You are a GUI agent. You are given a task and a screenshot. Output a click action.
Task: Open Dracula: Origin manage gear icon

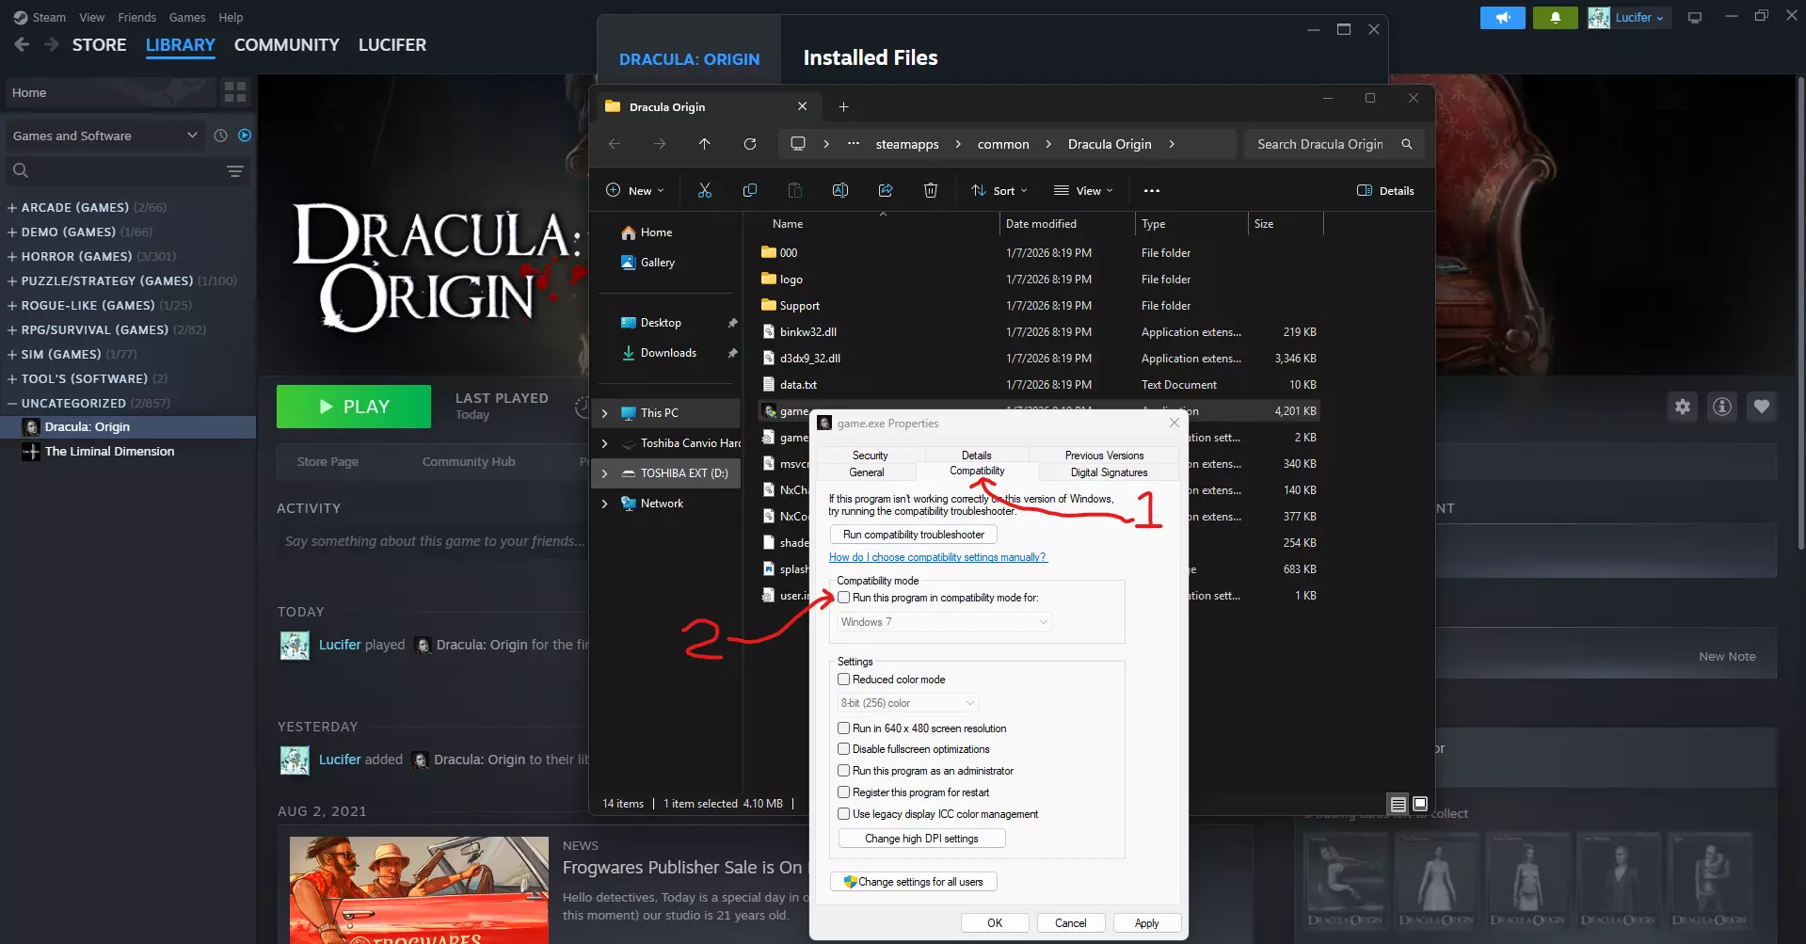pos(1683,407)
